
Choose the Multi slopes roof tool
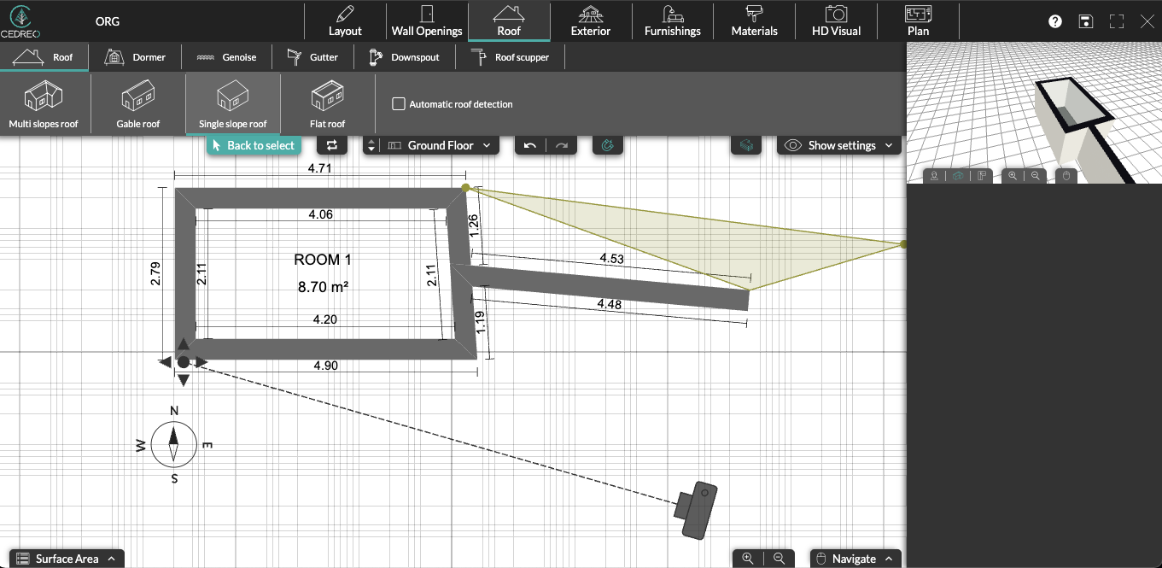(44, 104)
